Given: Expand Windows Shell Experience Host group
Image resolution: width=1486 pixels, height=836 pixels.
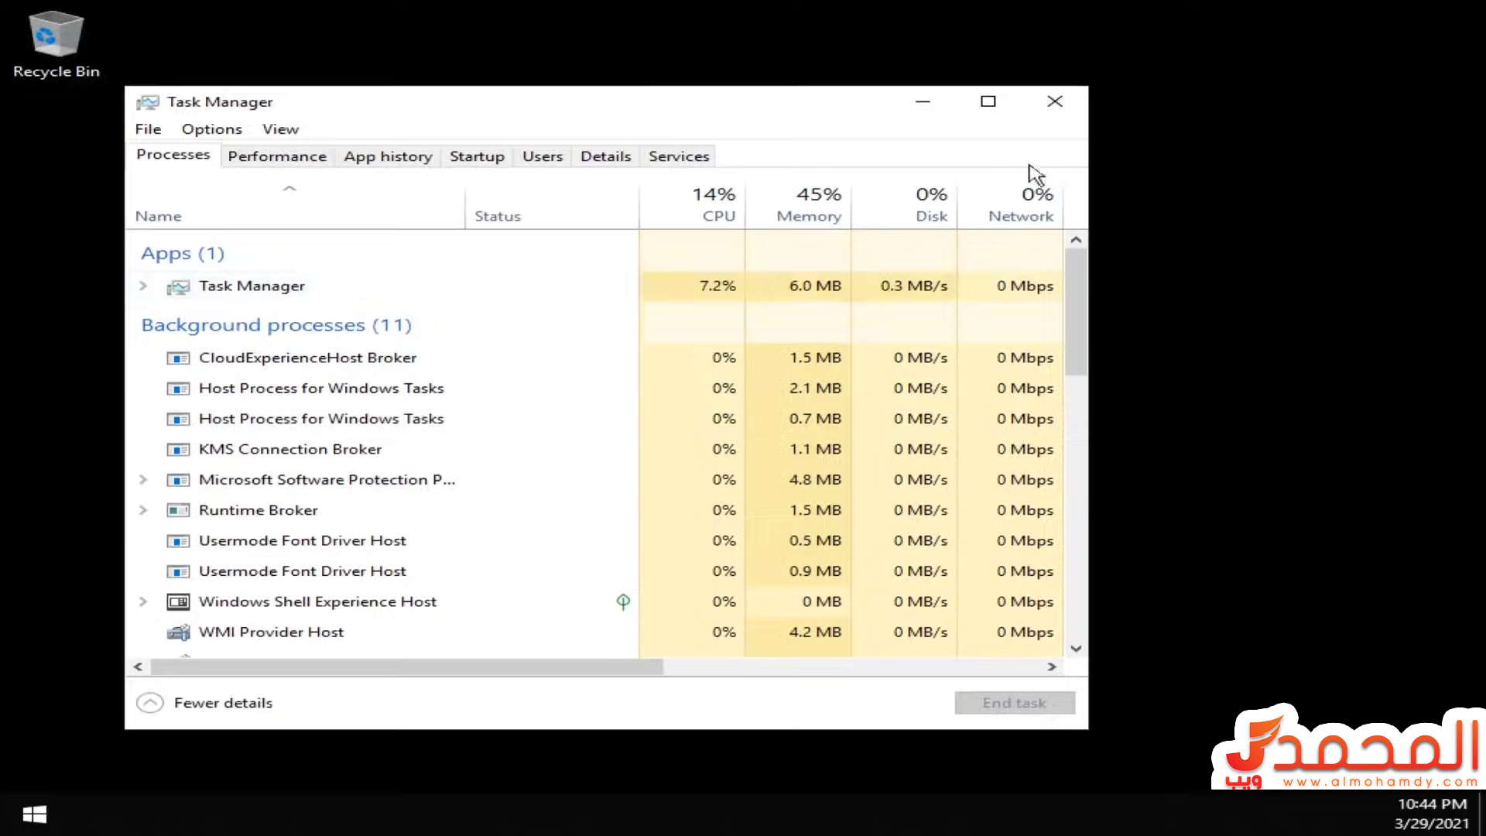Looking at the screenshot, I should coord(143,601).
